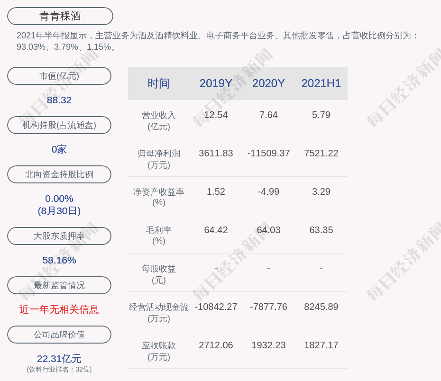Click the 机构持股(占流通盘) label
Image resolution: width=441 pixels, height=381 pixels.
coord(59,125)
